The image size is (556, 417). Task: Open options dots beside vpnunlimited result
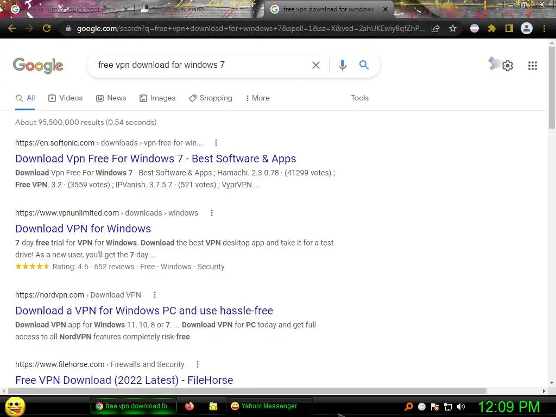click(212, 213)
